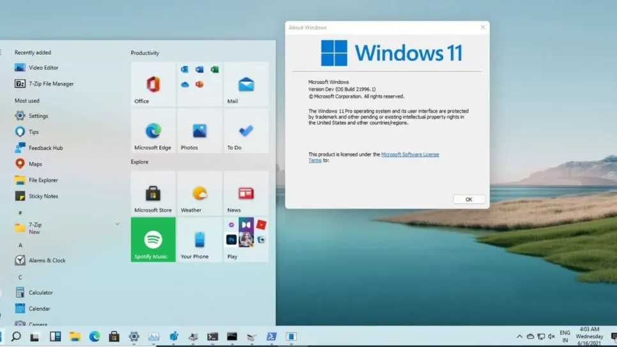
Task: Open Settings from Most used list
Action: click(x=38, y=116)
